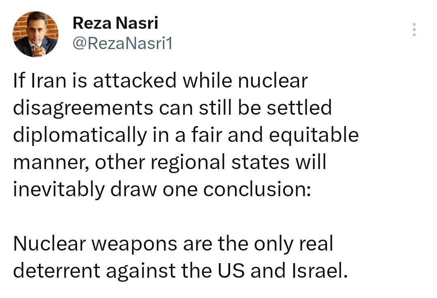437x298 pixels.
Task: Click the @RezaNasri1 handle
Action: pos(122,43)
